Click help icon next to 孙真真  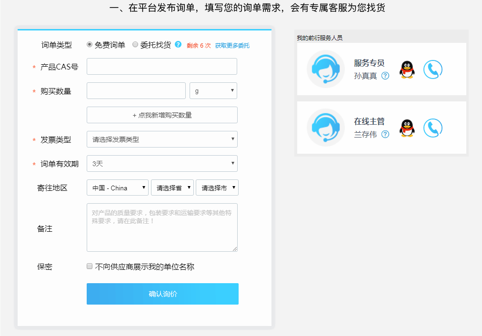click(385, 76)
